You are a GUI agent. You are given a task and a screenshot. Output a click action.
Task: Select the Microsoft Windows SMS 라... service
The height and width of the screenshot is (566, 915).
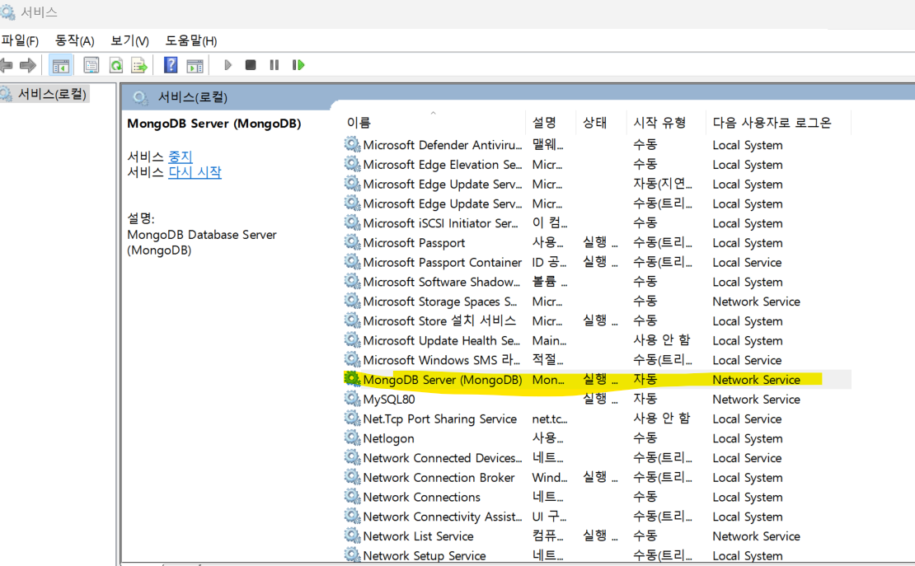(441, 360)
